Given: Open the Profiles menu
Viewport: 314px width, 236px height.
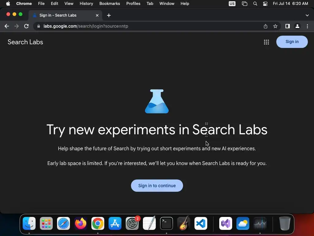Looking at the screenshot, I should click(133, 3).
